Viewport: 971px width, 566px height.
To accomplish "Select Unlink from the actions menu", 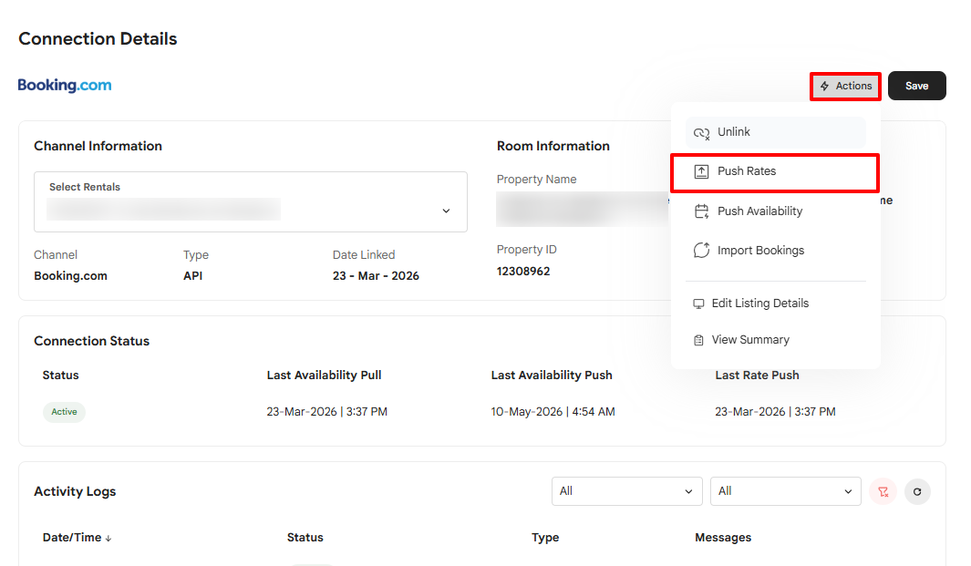I will [x=775, y=132].
